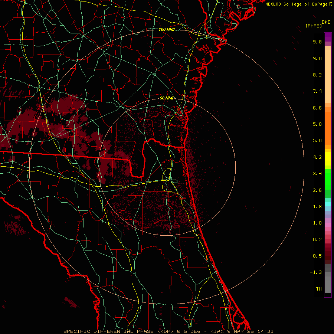
Task: Select the cyan segment of the color bar
Action: (328, 204)
